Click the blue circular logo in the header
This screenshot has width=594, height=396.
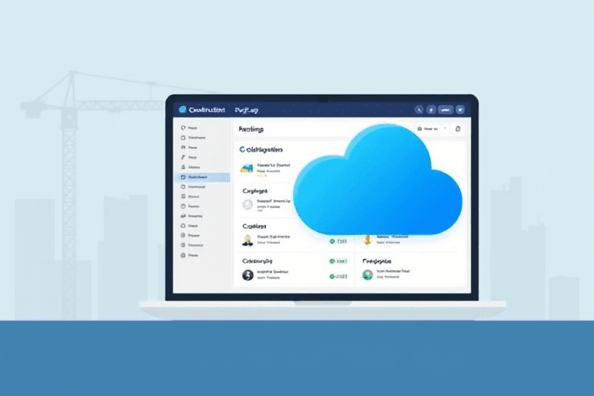pos(183,110)
